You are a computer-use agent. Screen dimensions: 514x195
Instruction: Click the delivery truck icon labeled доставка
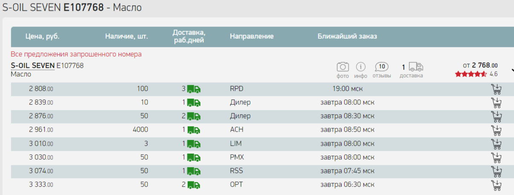tap(416, 67)
